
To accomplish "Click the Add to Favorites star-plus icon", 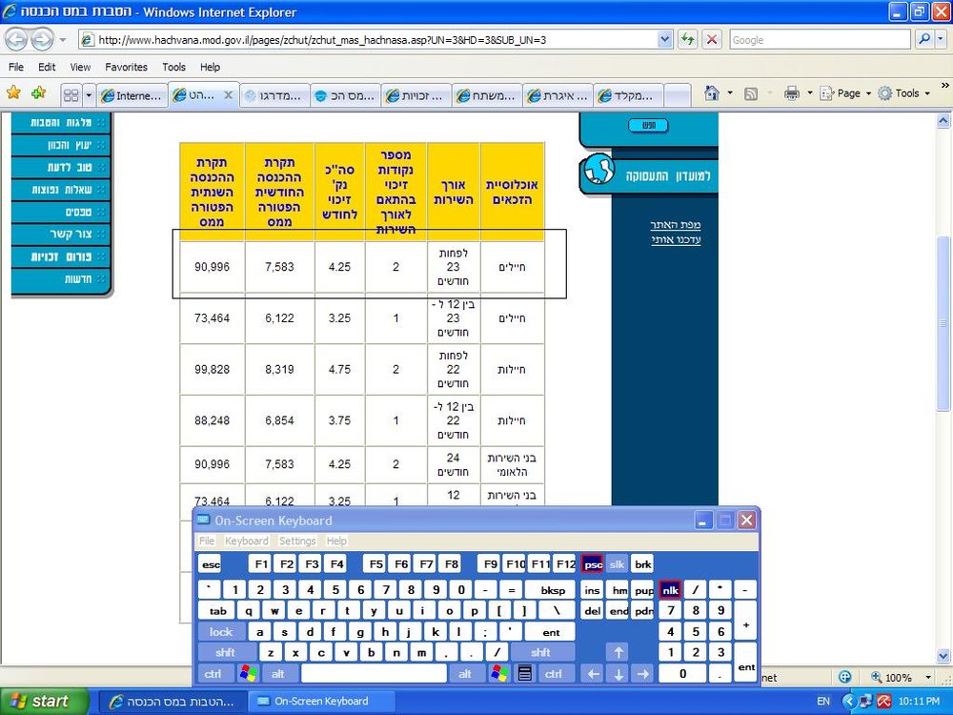I will (x=39, y=93).
